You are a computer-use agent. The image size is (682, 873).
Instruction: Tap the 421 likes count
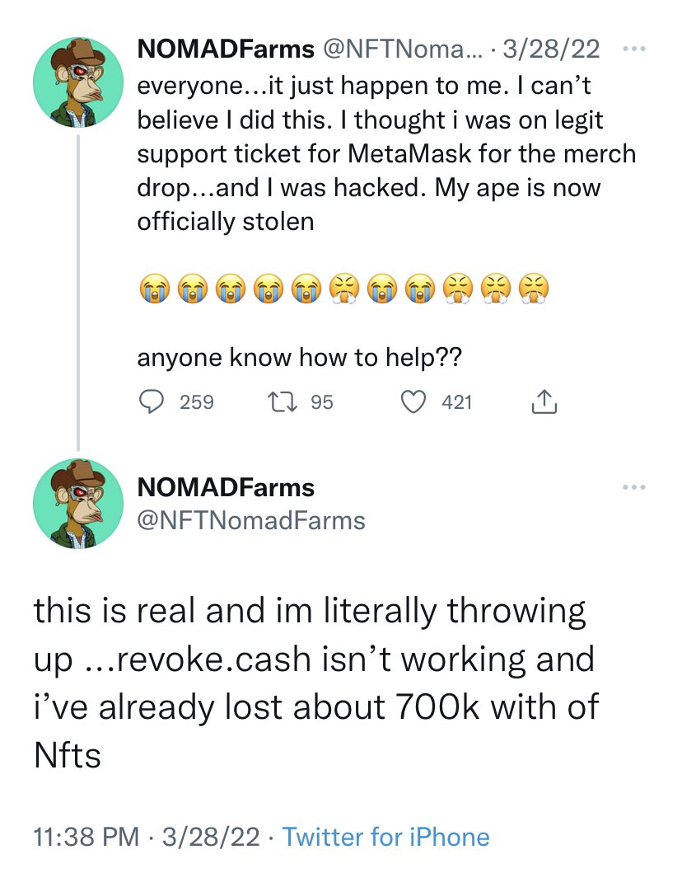click(457, 402)
